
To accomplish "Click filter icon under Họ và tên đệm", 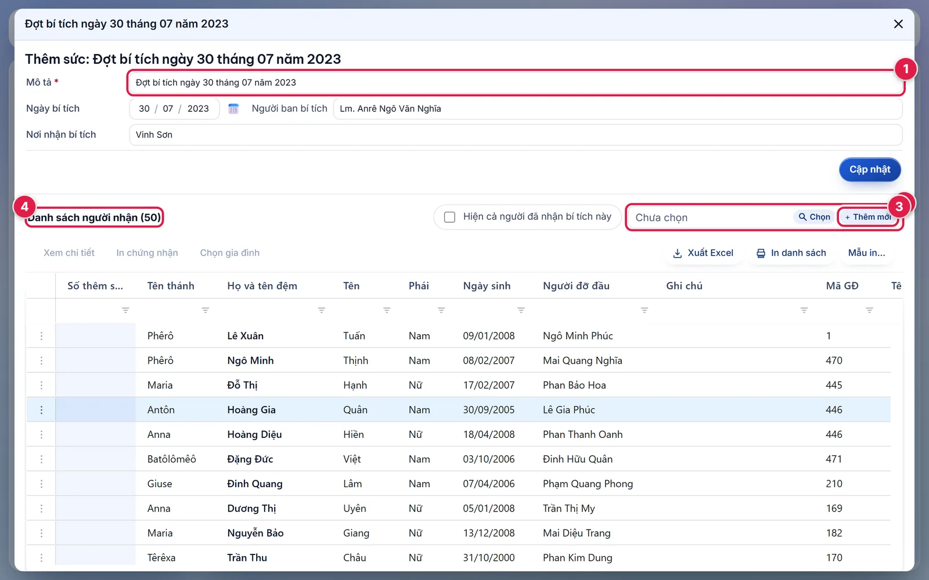I will click(321, 310).
